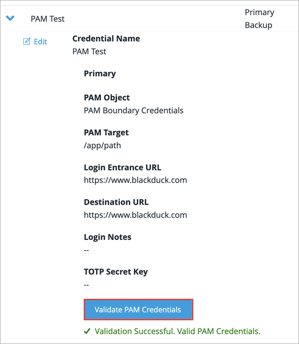Click the Backup column label in header row
Screen dimensions: 299x344
(x=258, y=25)
